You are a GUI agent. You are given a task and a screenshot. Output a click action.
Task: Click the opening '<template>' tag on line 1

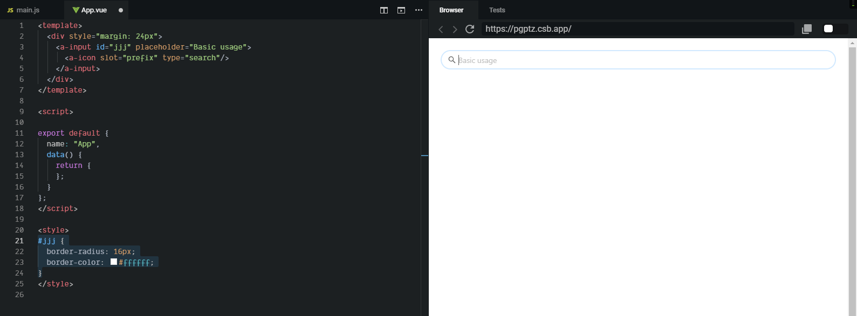coord(60,25)
